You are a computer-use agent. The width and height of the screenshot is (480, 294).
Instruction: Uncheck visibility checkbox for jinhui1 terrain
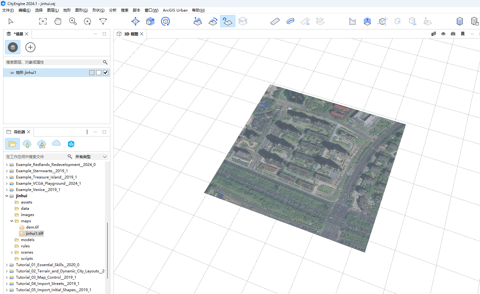click(106, 73)
